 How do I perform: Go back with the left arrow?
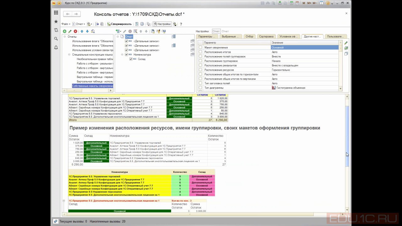pyautogui.click(x=68, y=14)
